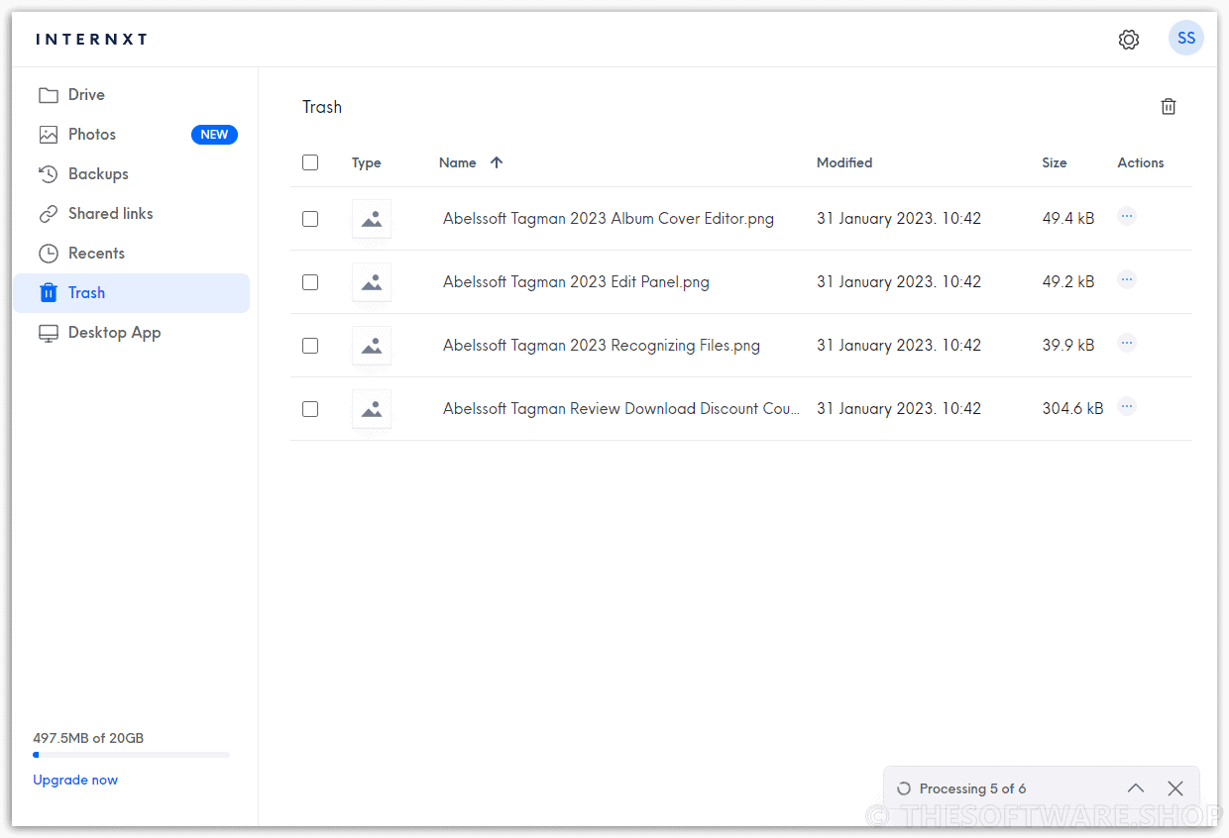Select Desktop App in sidebar

pyautogui.click(x=131, y=333)
